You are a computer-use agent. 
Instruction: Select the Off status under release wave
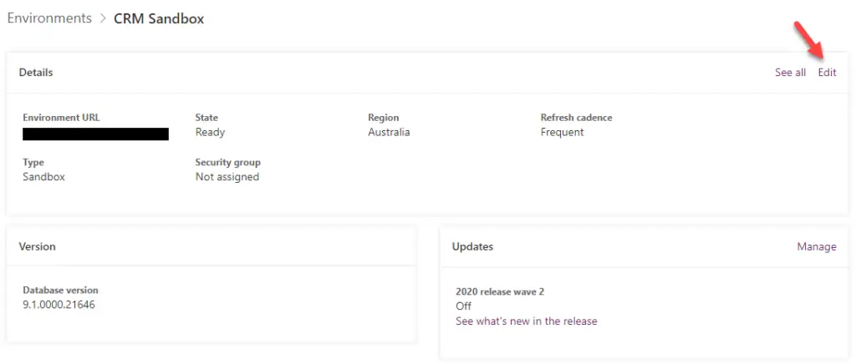pyautogui.click(x=463, y=306)
